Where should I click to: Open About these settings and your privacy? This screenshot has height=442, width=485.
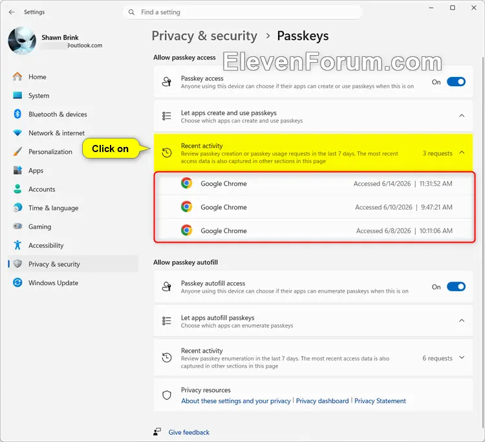click(x=235, y=401)
